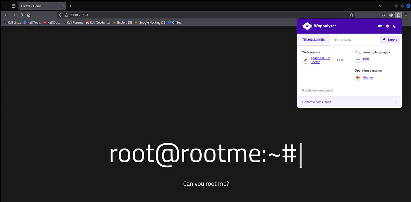
Task: Go back to previous page
Action: (x=6, y=15)
